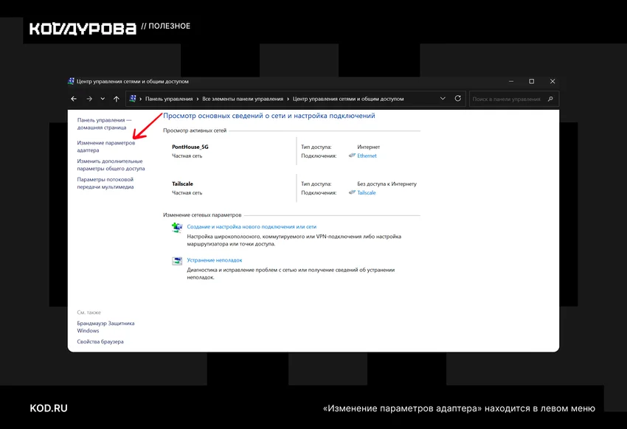This screenshot has width=627, height=429.
Task: Click Создание и настройка нового подключения link
Action: pyautogui.click(x=252, y=226)
